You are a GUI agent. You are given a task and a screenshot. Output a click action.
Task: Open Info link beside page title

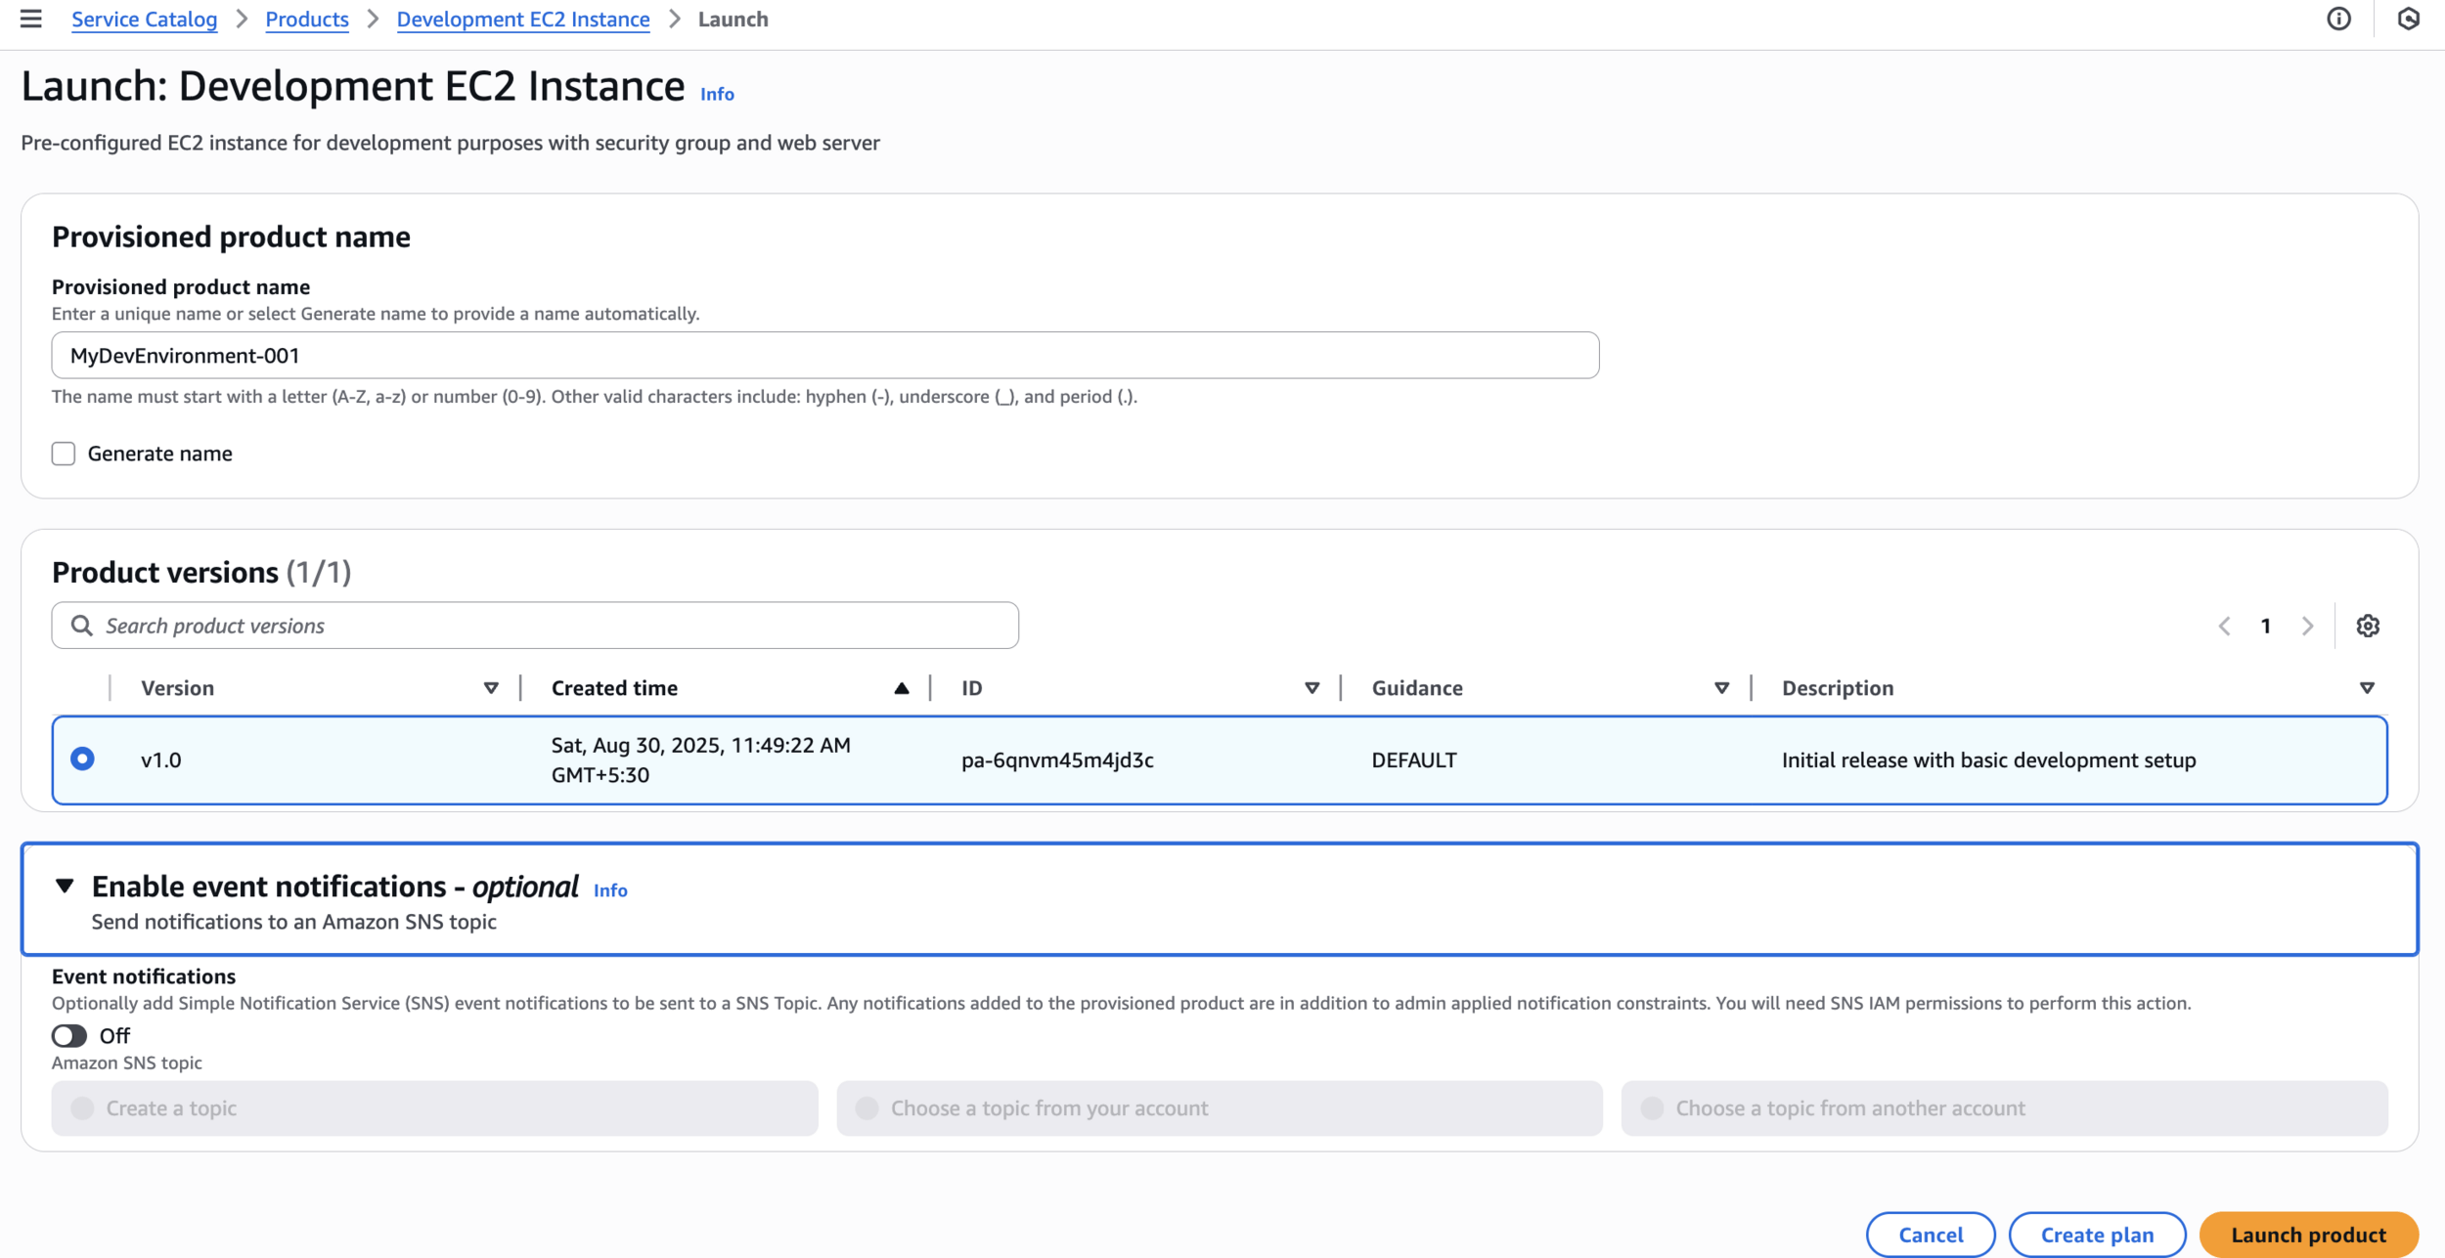pos(717,94)
